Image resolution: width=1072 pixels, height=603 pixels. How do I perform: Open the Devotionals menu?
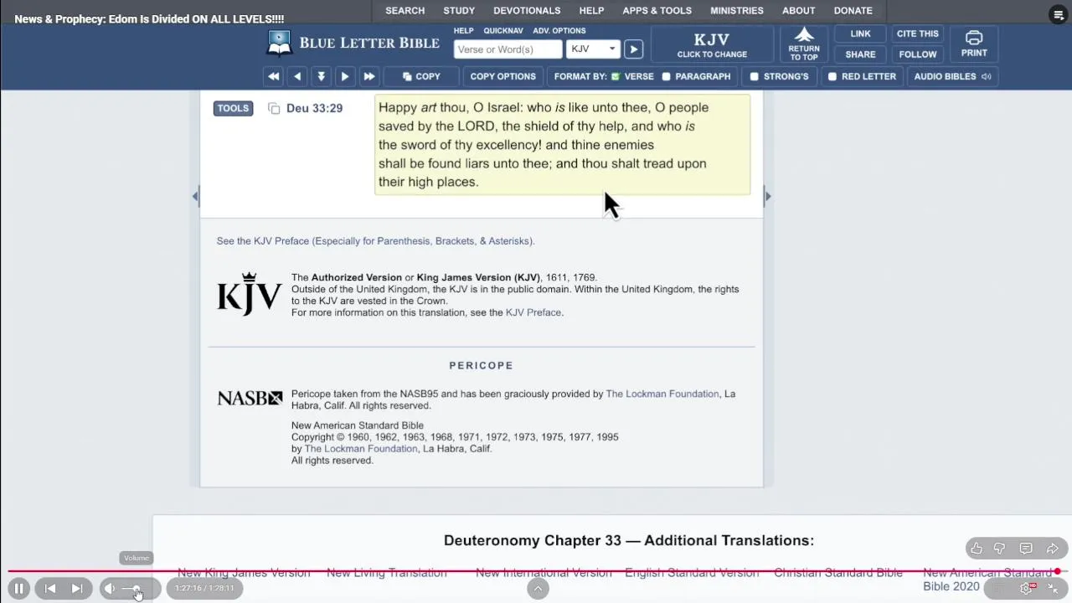point(527,11)
